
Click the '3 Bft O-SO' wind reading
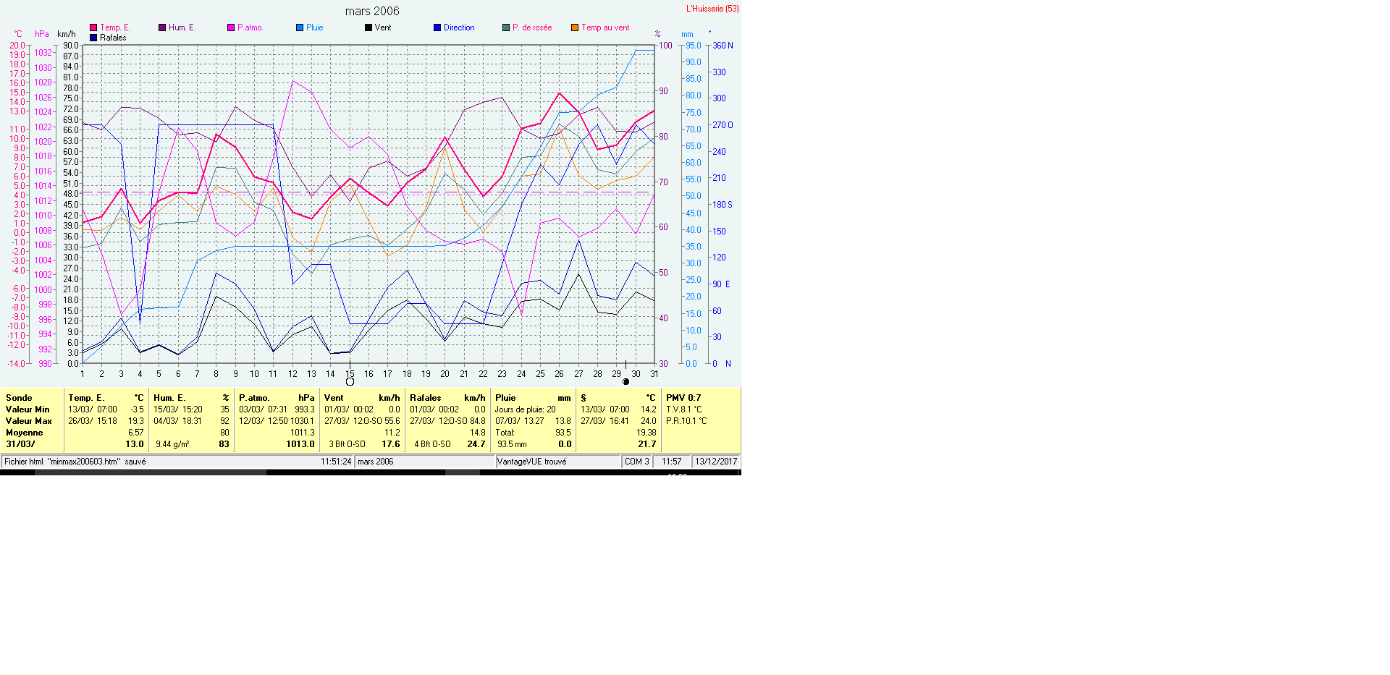pyautogui.click(x=347, y=444)
